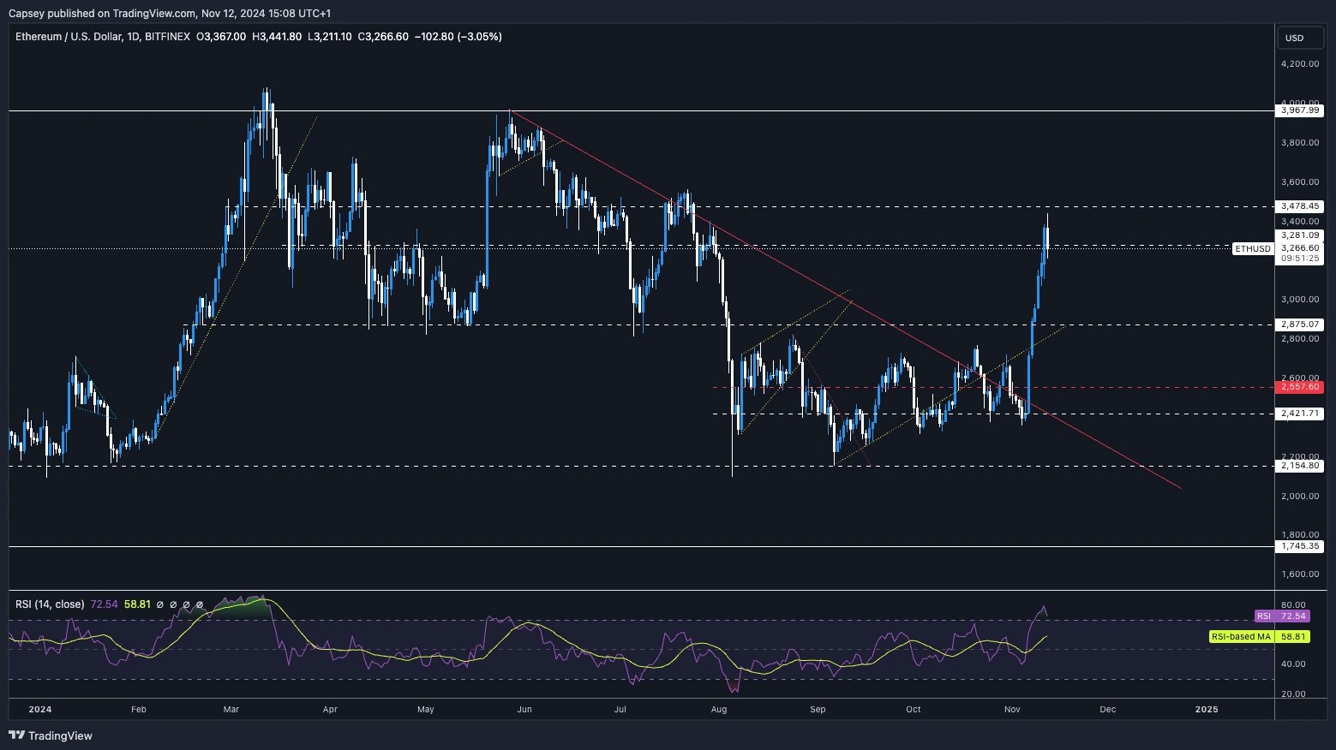Screen dimensions: 1336x750
Task: Click the 2,154.80 support level label
Action: coord(1299,466)
